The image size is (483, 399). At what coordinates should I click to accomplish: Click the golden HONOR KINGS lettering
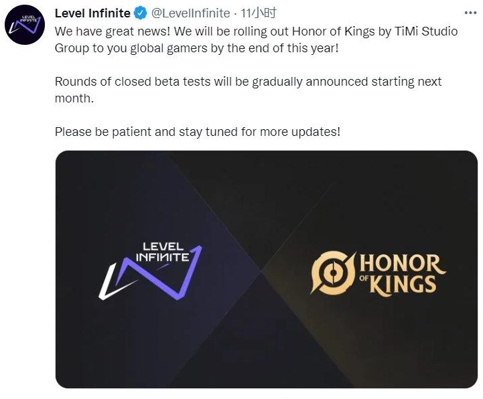pyautogui.click(x=400, y=273)
